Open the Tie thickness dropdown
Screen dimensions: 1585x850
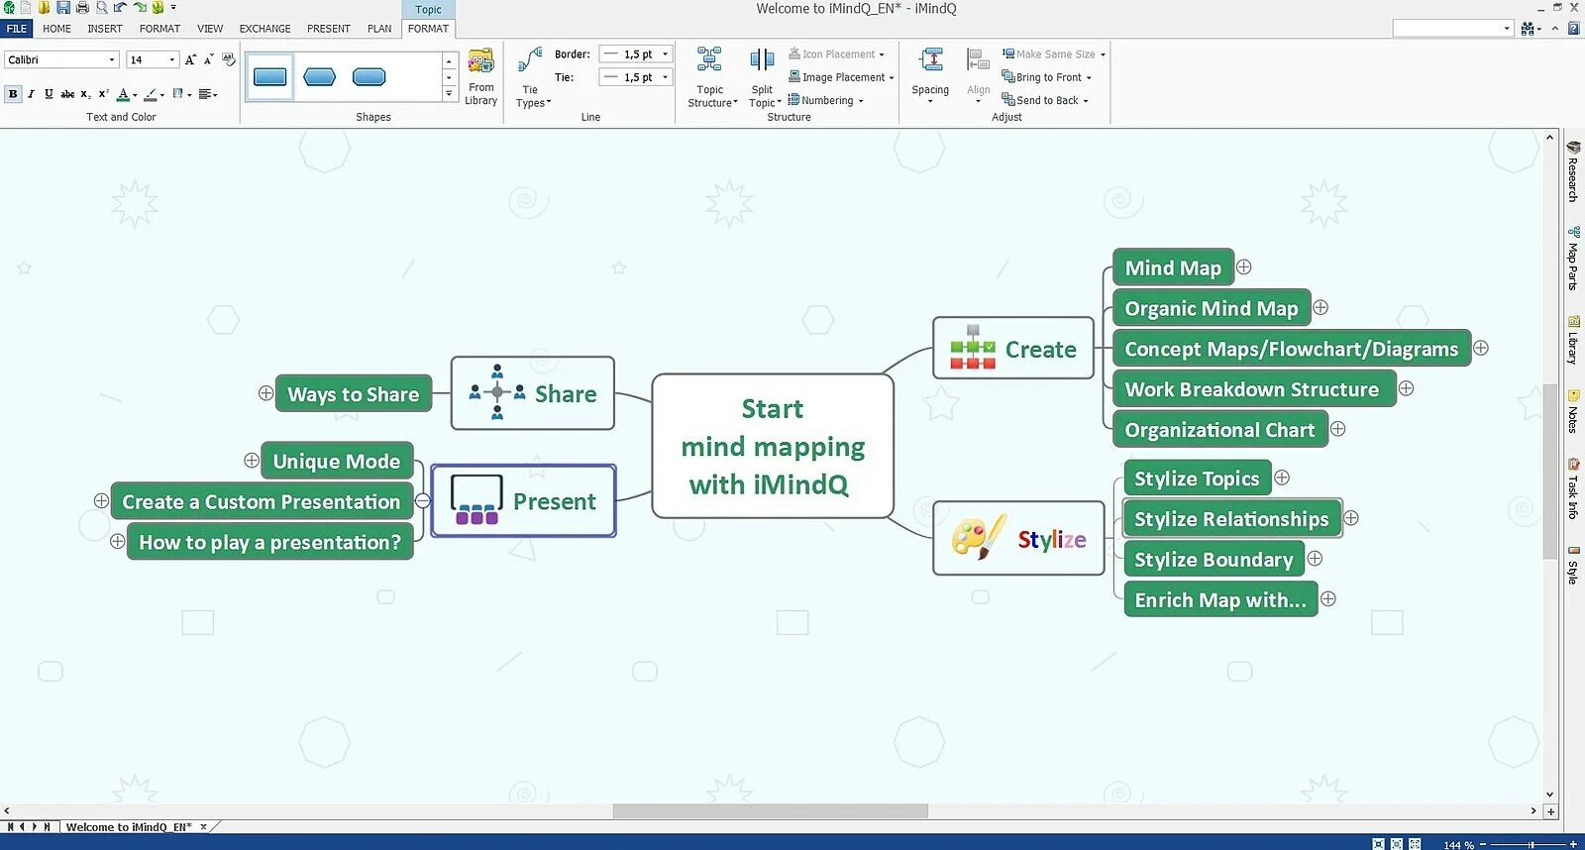tap(666, 77)
